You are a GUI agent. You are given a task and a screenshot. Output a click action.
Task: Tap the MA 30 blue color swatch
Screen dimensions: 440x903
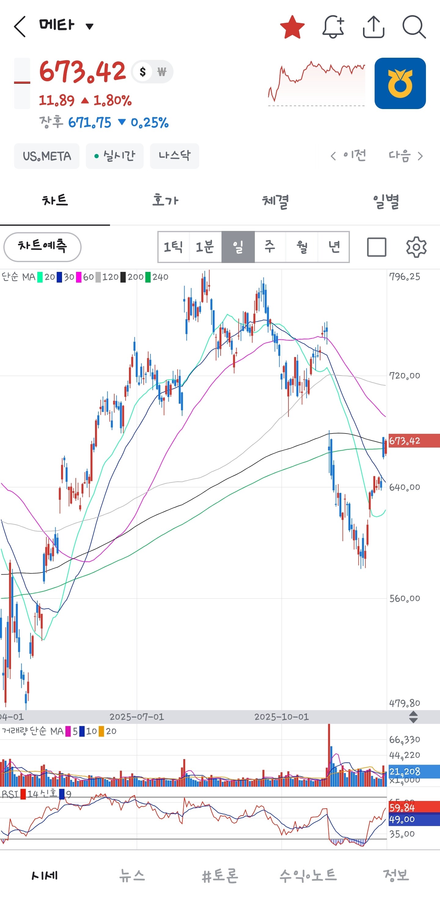pos(59,277)
